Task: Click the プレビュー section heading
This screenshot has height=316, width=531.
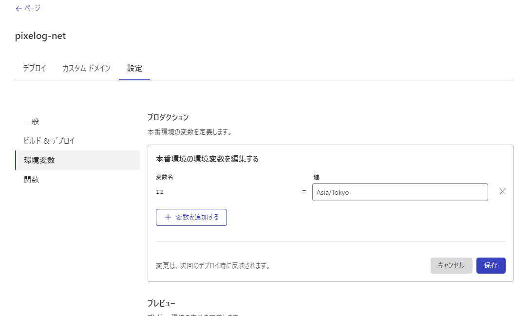Action: pyautogui.click(x=163, y=303)
